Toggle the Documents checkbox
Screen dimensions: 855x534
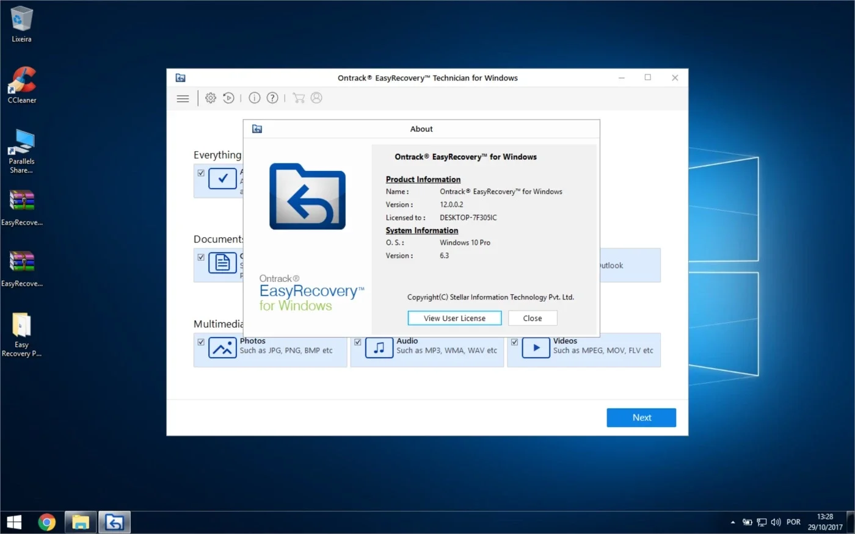[x=201, y=257]
